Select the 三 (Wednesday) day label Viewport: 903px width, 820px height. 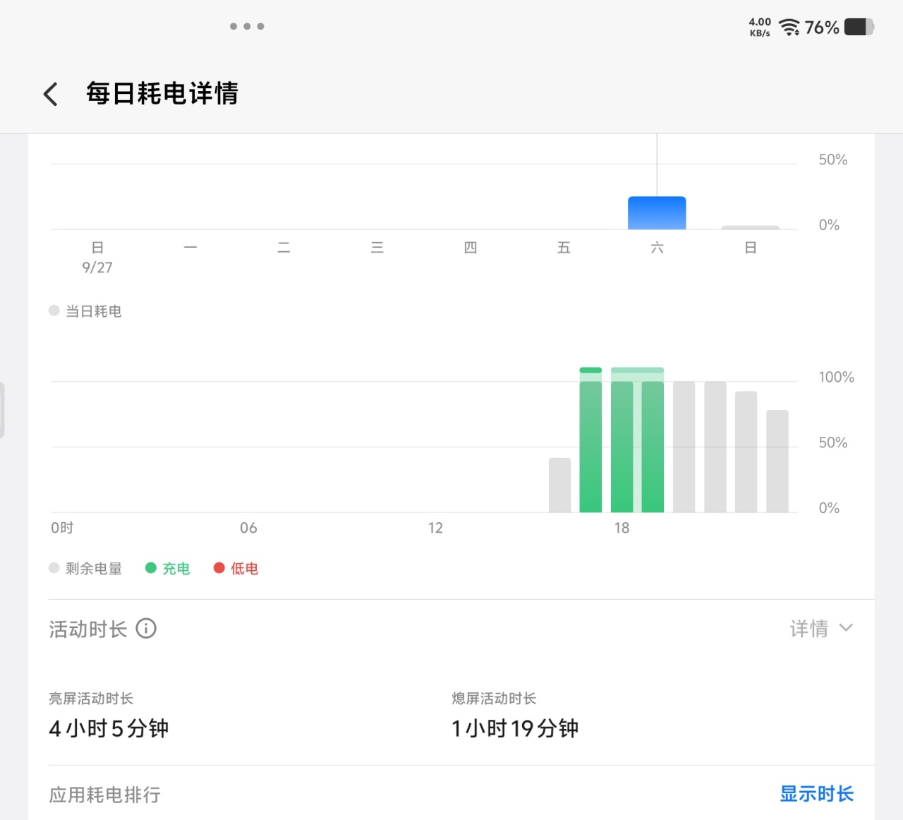[x=377, y=248]
